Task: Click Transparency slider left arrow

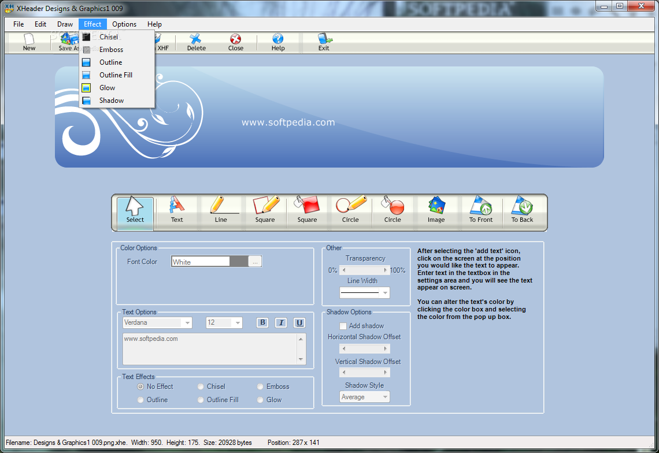Action: [344, 270]
